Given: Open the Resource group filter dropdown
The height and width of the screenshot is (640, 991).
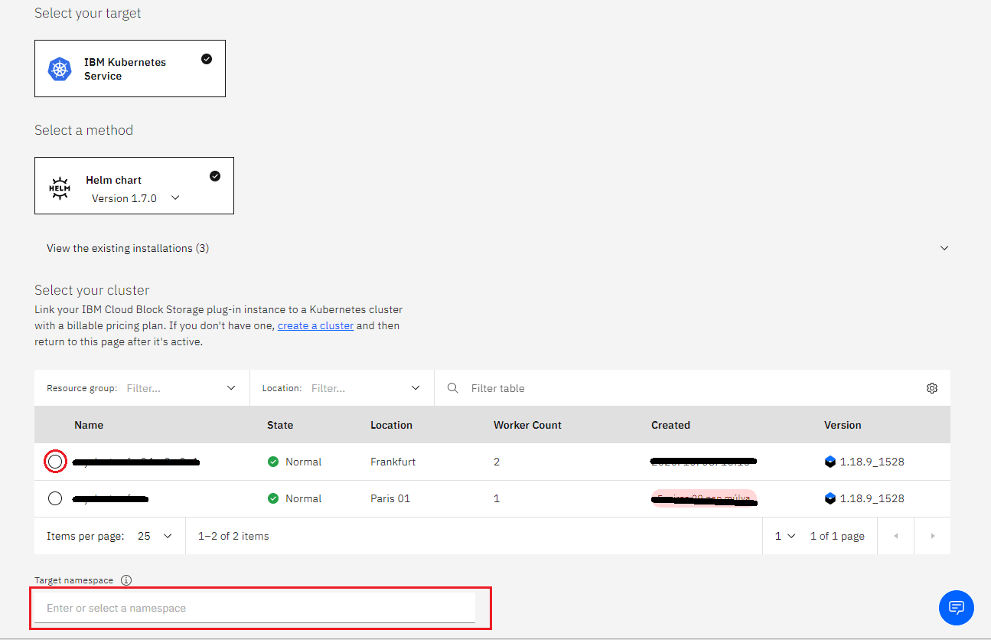Looking at the screenshot, I should (x=231, y=388).
